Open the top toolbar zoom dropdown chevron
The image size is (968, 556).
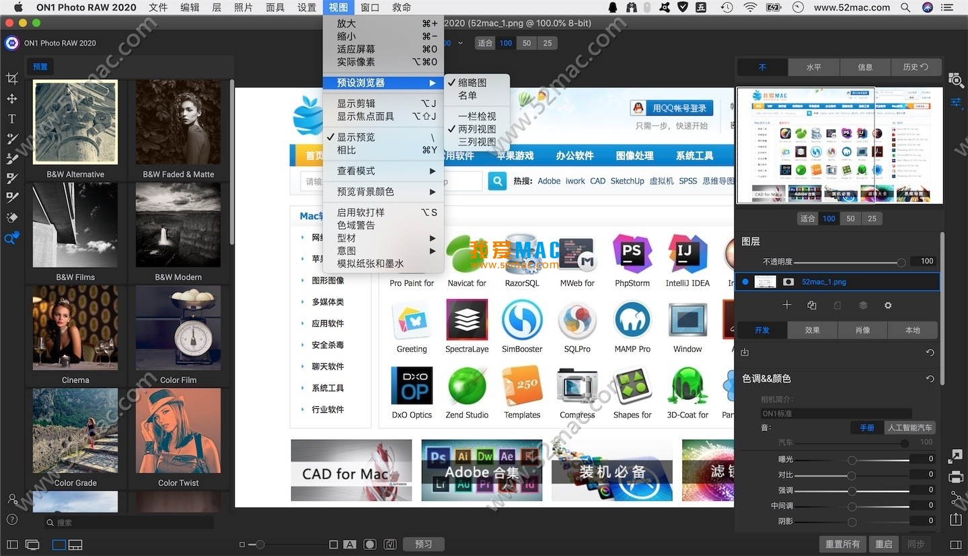461,43
